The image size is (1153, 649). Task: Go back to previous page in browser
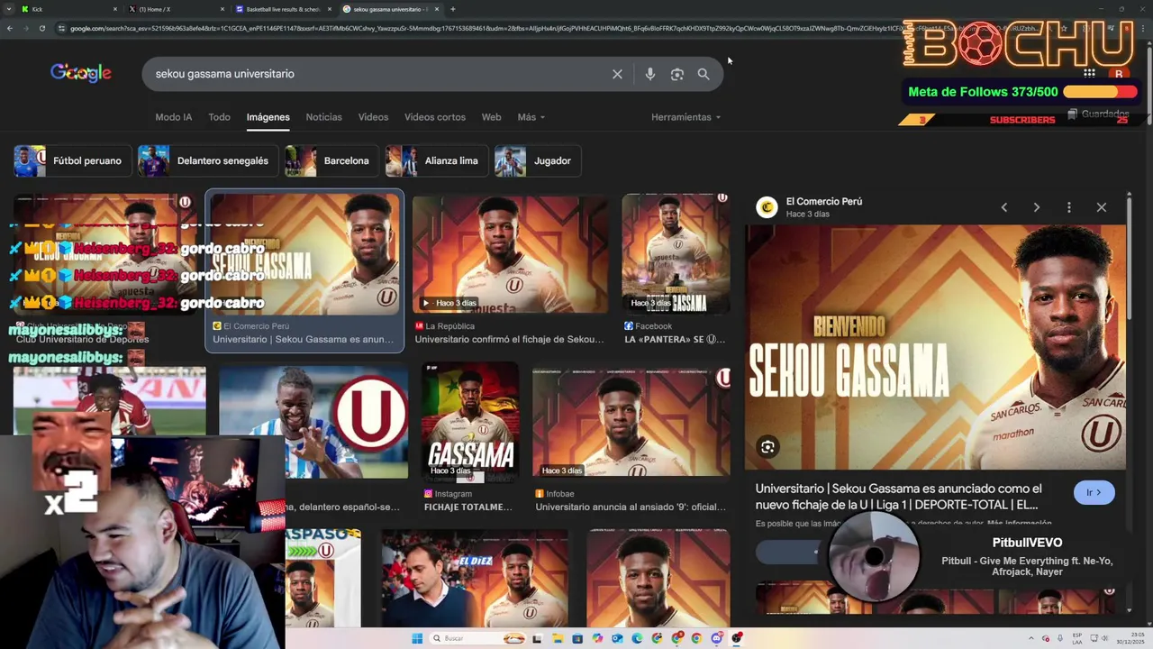(x=10, y=28)
